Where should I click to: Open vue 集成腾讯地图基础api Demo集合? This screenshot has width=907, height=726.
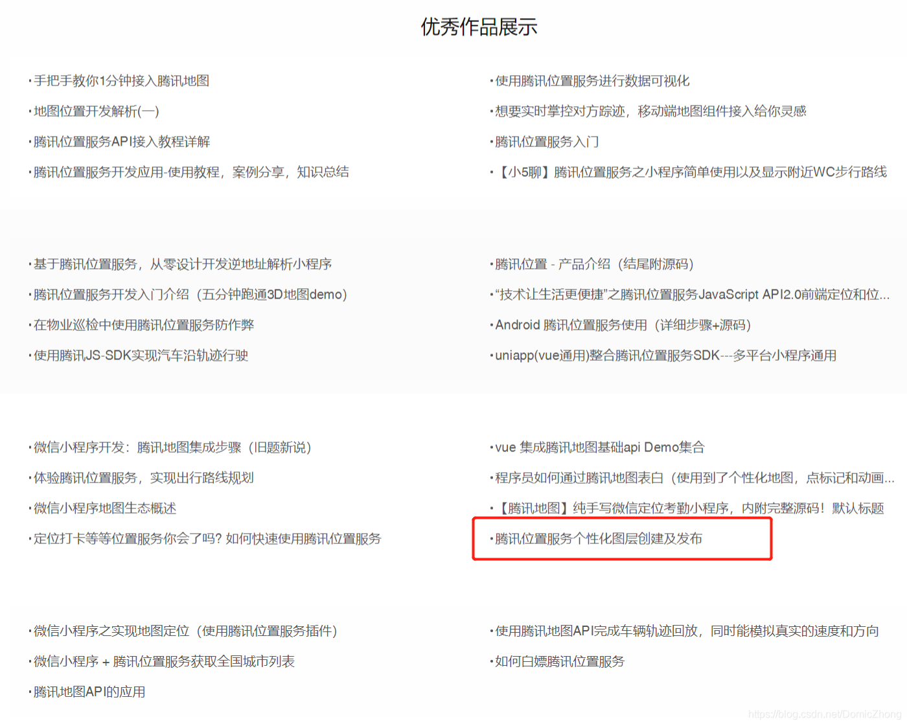tap(600, 448)
